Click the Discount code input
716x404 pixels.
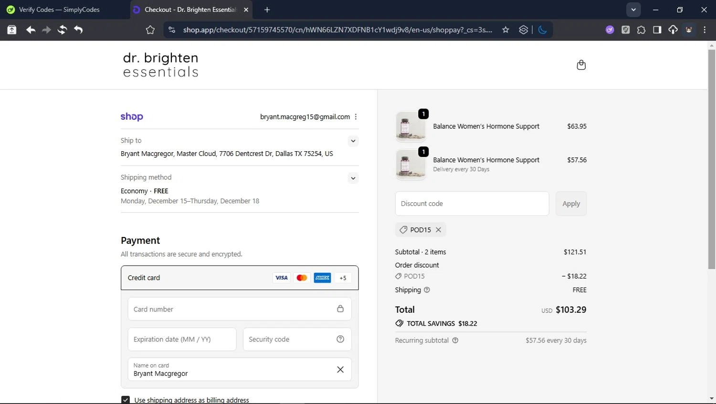point(472,204)
